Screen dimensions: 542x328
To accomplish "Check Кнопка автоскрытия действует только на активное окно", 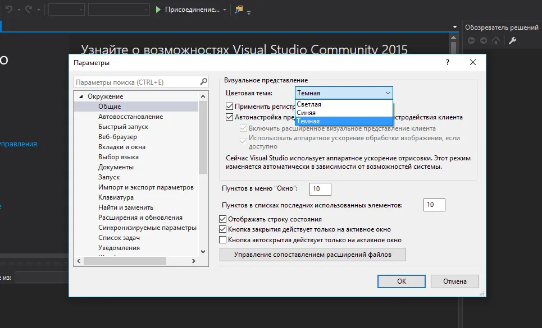I will tap(222, 240).
